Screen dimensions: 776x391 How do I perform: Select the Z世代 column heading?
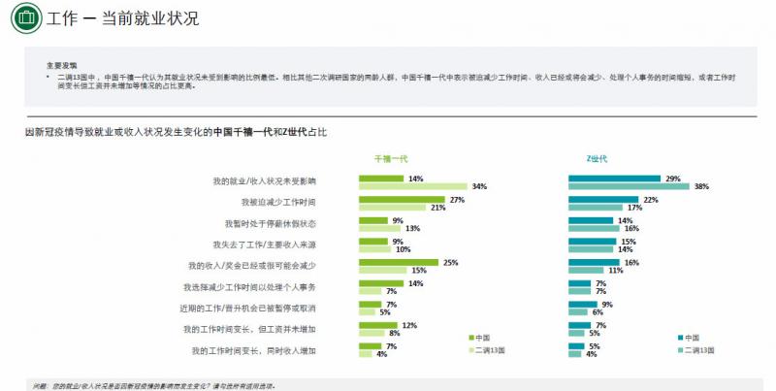click(x=597, y=159)
